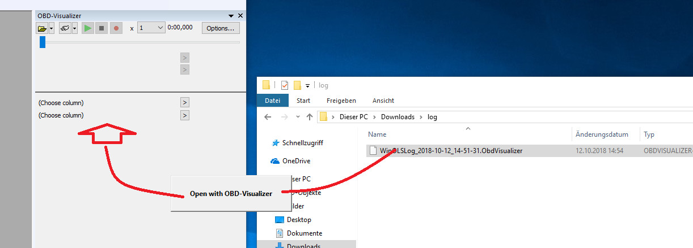Open arrow button of upper (Choose column) row

[184, 103]
